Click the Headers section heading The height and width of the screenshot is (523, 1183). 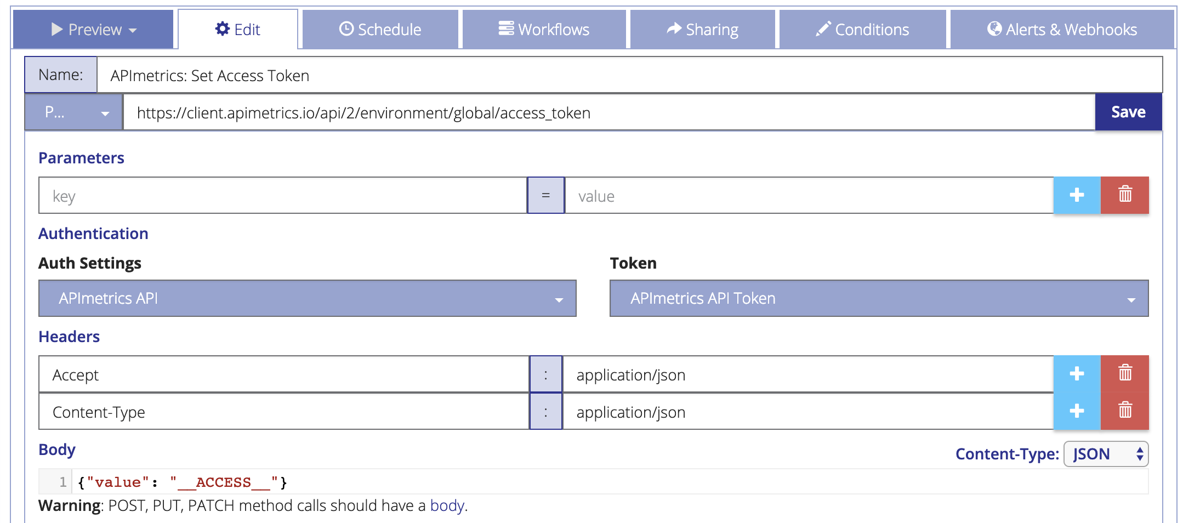[x=69, y=337]
